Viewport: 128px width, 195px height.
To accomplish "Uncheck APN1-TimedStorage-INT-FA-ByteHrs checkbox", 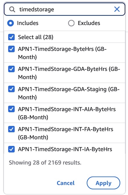I will (12, 129).
